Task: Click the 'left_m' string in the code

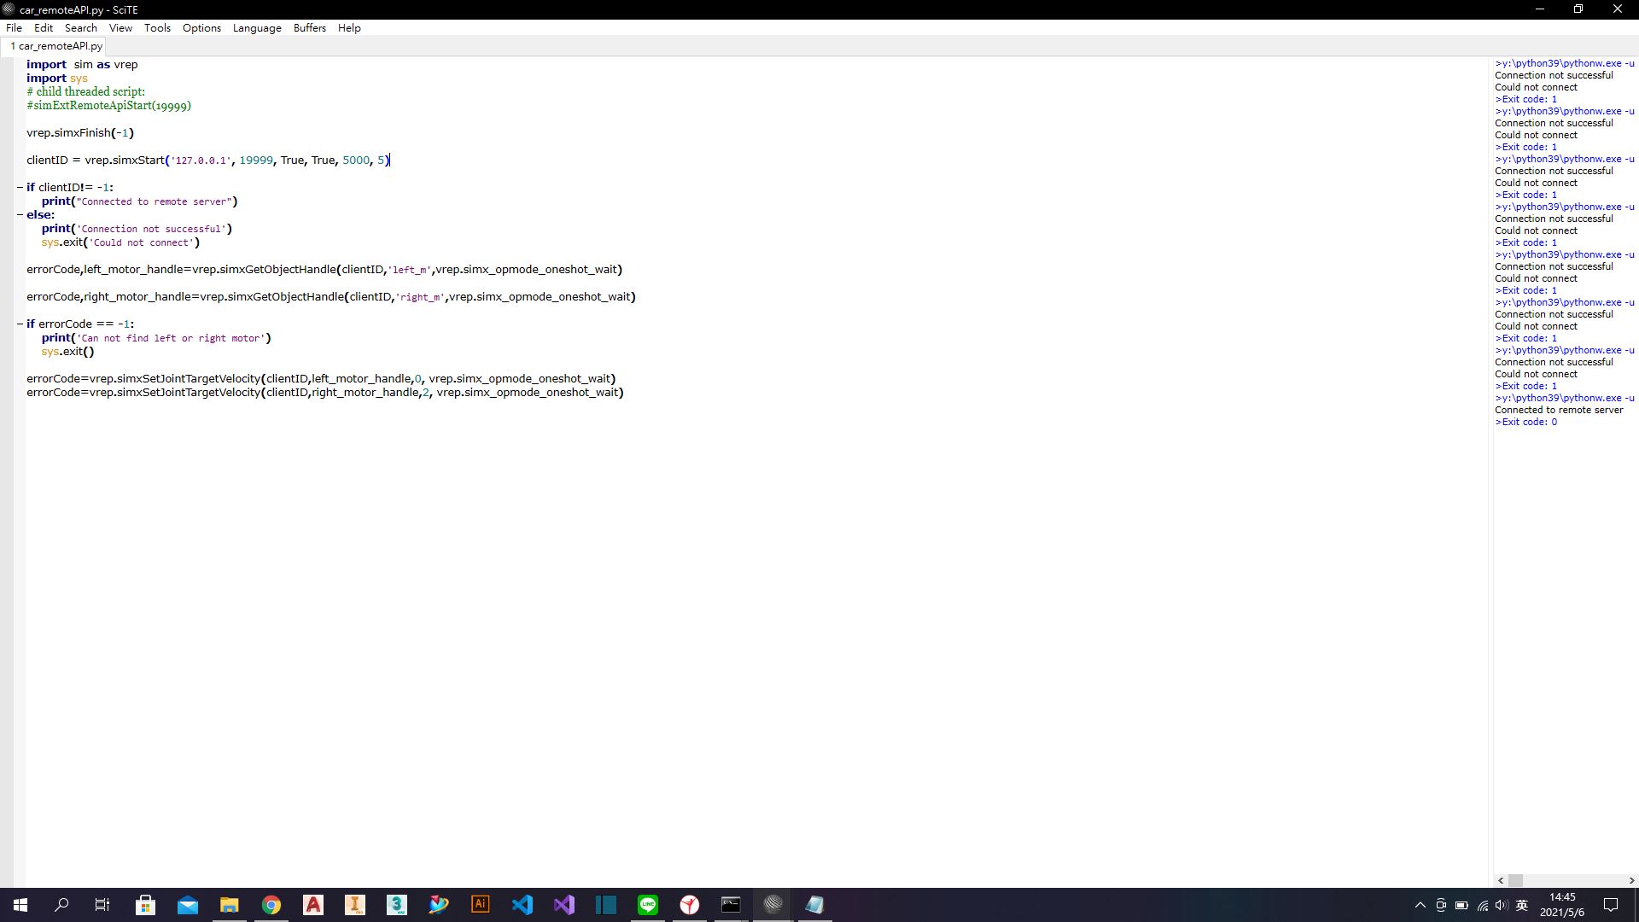Action: tap(410, 270)
